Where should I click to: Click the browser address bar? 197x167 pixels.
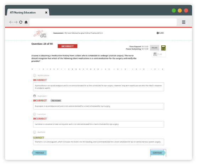pos(103,22)
